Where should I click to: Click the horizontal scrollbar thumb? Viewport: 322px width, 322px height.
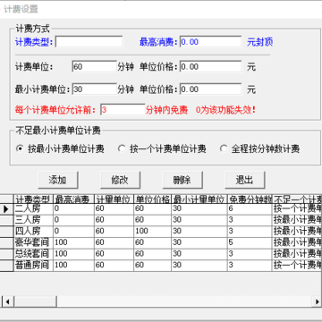coord(35,301)
